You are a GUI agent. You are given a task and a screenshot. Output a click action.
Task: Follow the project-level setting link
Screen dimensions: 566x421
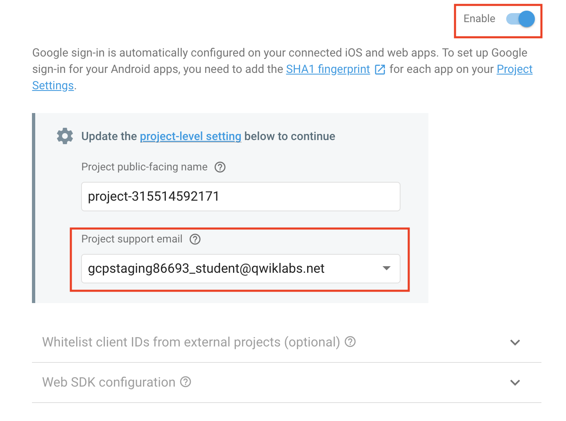(x=190, y=136)
